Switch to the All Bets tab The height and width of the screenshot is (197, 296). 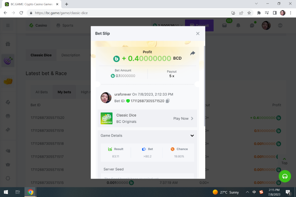(x=41, y=92)
